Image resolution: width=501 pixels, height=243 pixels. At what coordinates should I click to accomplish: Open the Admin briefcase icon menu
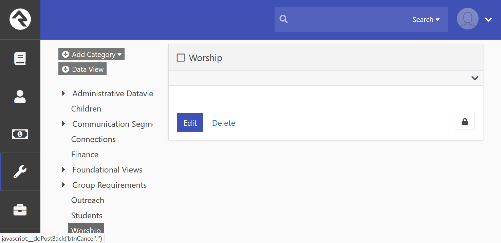click(20, 210)
